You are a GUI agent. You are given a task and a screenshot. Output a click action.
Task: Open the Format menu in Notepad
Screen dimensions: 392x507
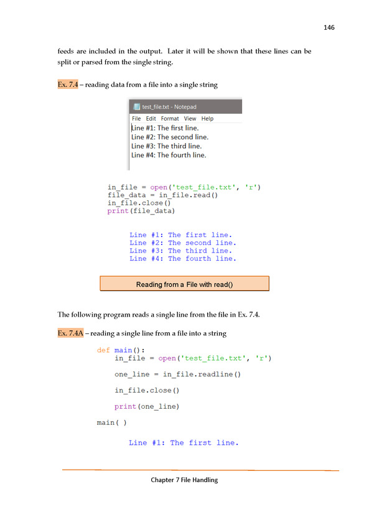click(x=170, y=119)
